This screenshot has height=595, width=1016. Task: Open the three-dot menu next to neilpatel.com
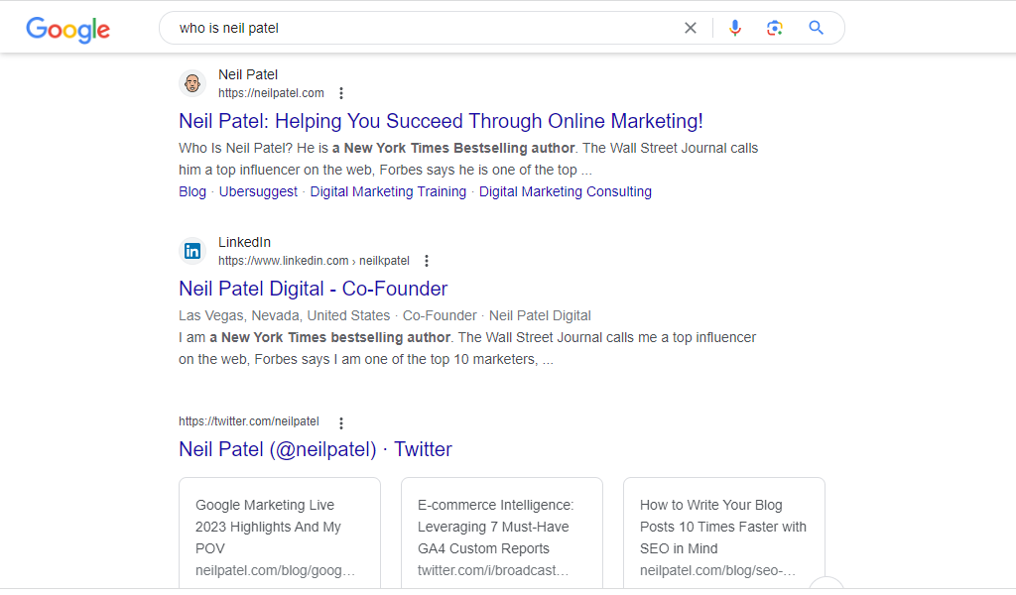tap(341, 93)
